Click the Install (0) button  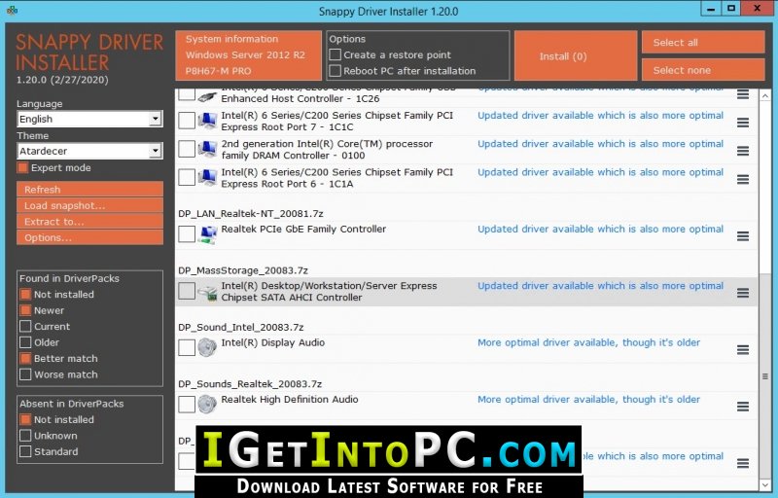point(576,56)
